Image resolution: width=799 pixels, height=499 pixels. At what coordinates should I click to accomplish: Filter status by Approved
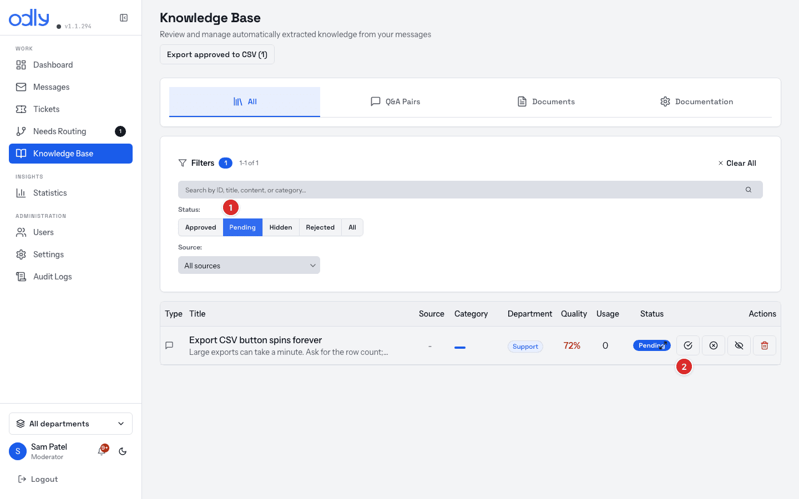click(x=201, y=227)
